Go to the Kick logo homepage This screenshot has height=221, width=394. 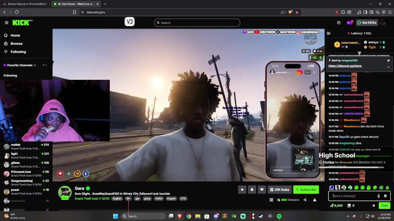pos(22,23)
